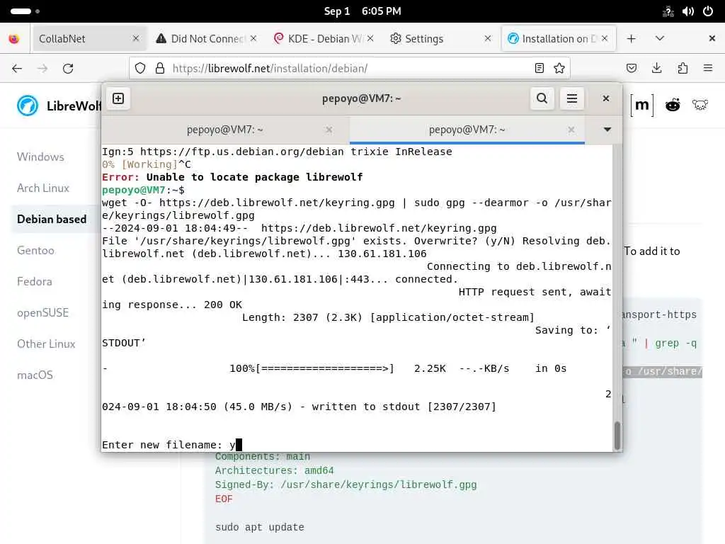Select the second pepoyo@VM7 terminal tab

pos(467,130)
